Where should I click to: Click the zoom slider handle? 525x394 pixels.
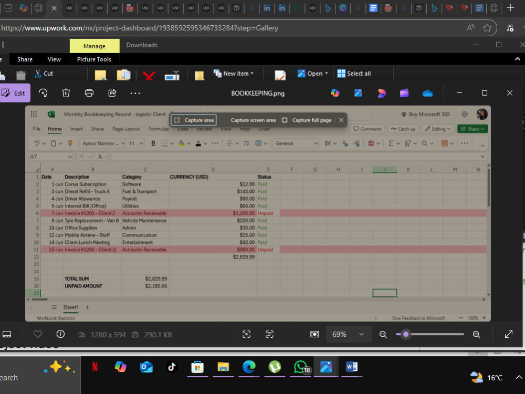tap(406, 334)
